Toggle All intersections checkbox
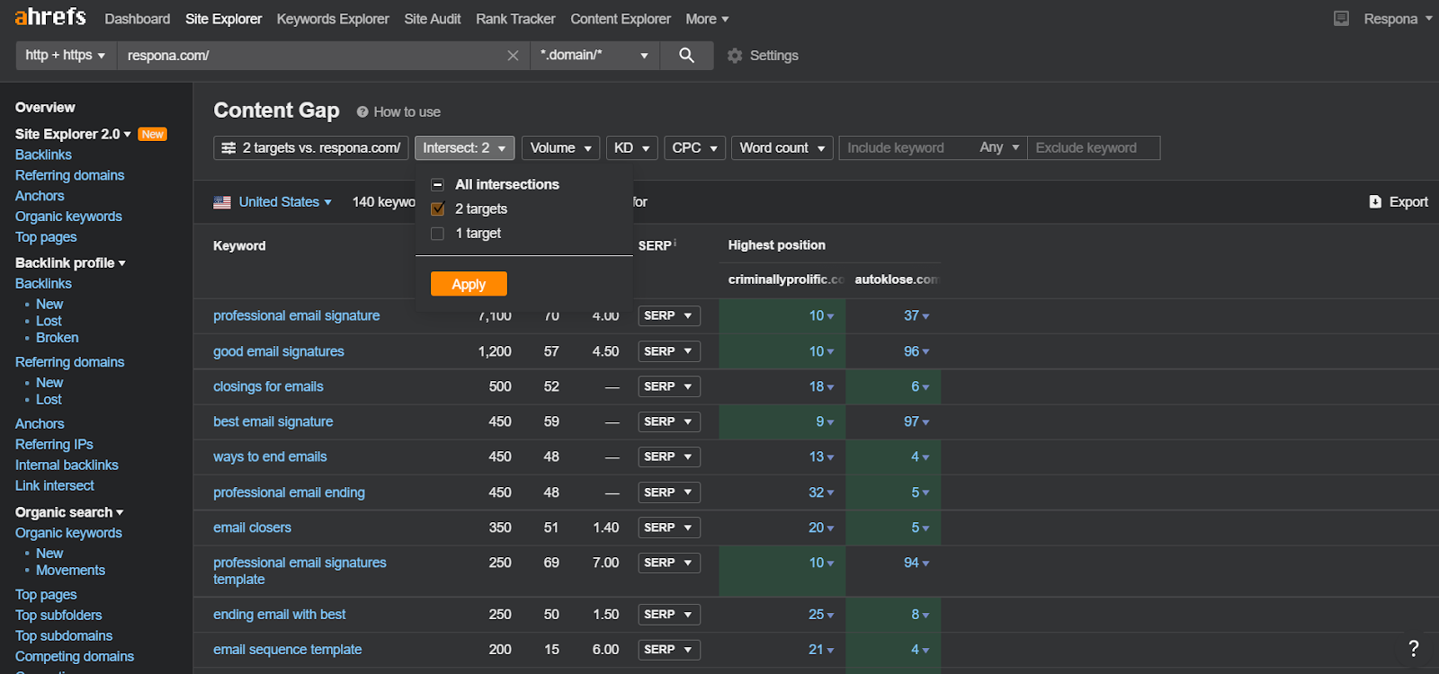 point(438,185)
